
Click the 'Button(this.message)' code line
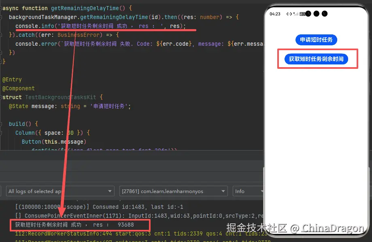54,142
